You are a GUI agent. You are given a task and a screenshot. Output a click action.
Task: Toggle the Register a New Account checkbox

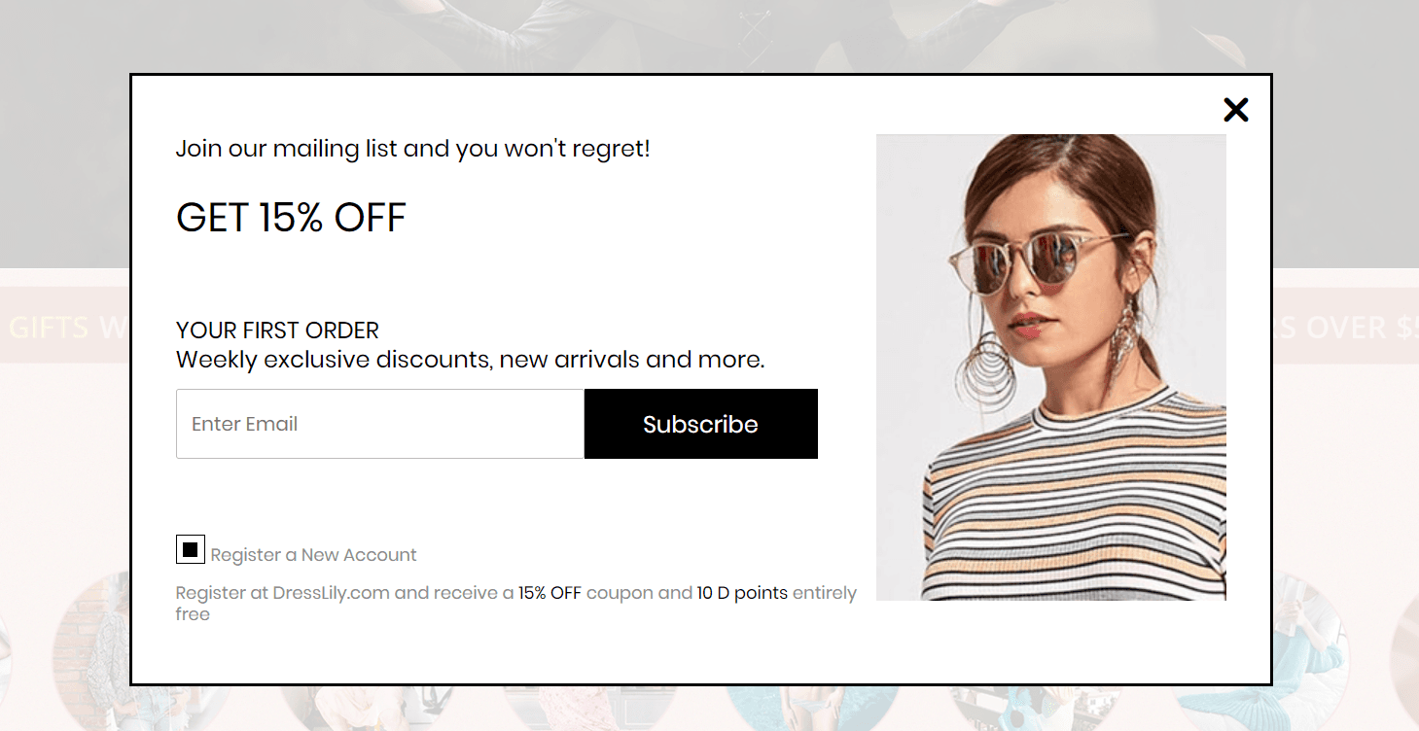(x=191, y=549)
